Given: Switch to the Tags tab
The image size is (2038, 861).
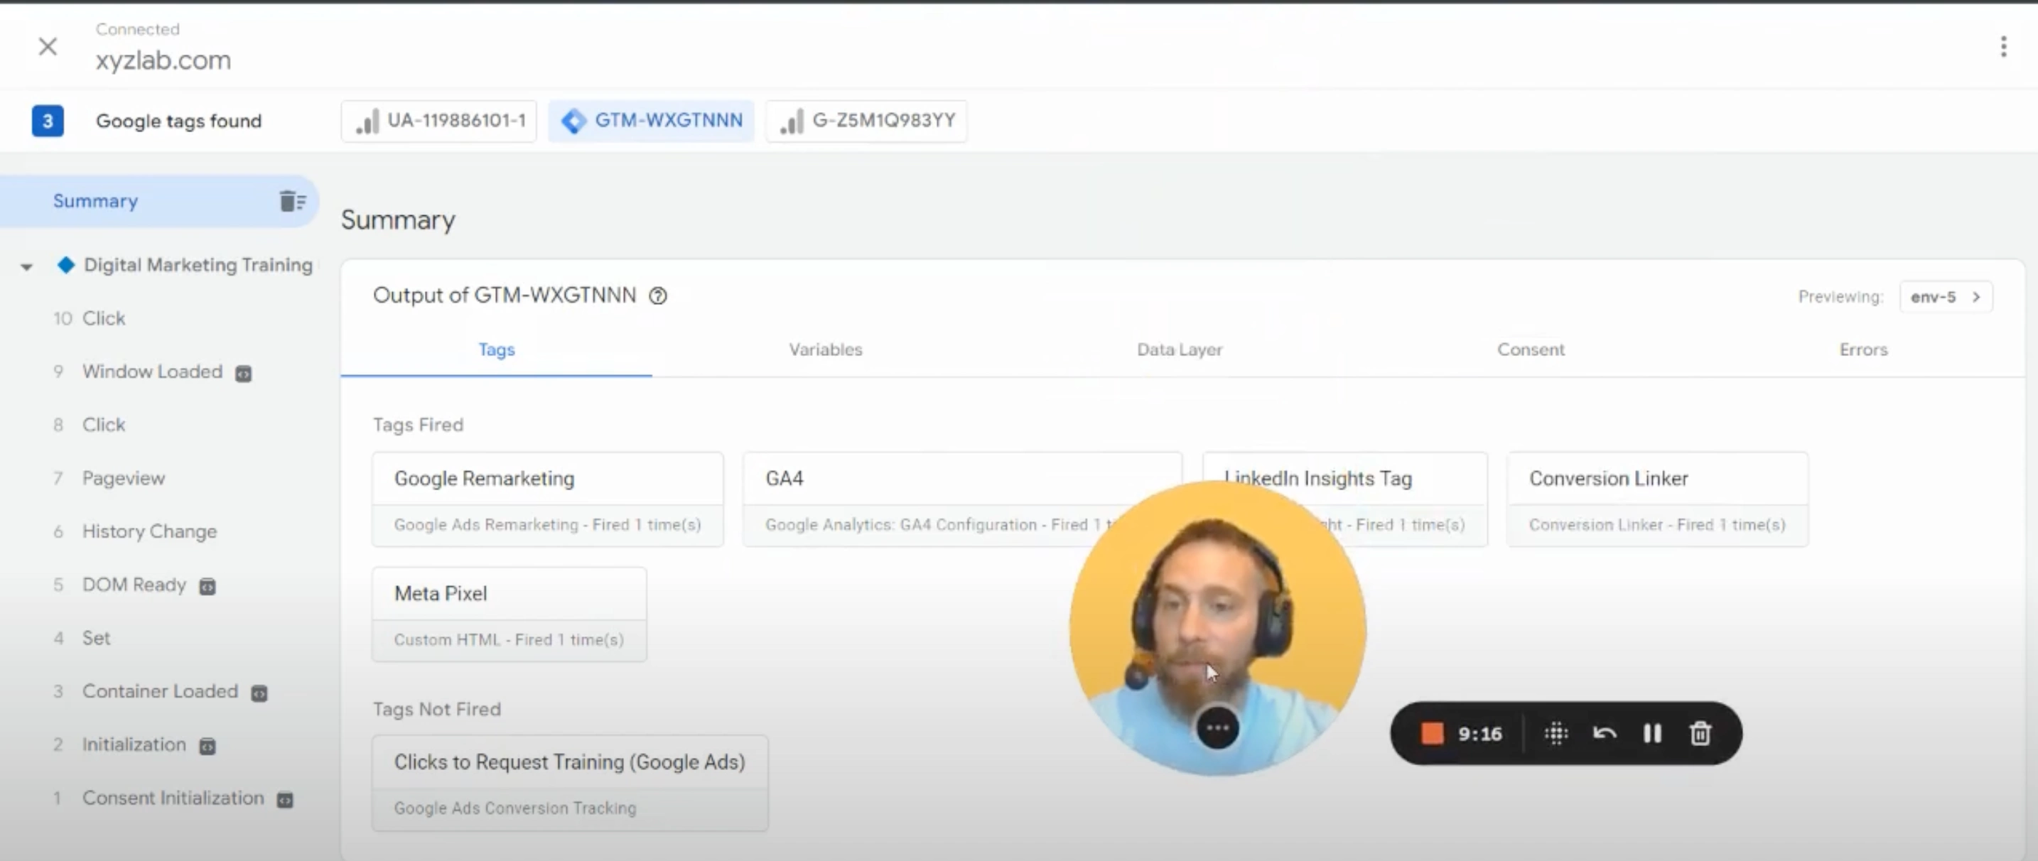Looking at the screenshot, I should [496, 350].
